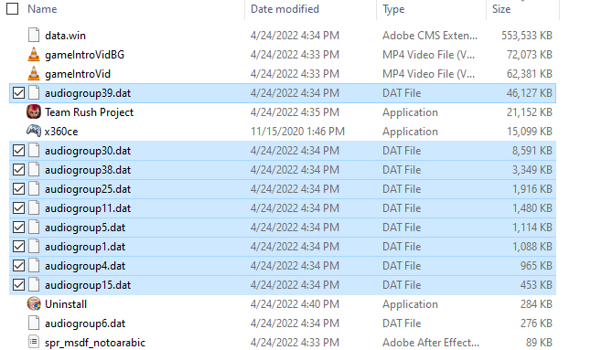
Task: Click the spr_msdf_notoarabic document icon
Action: pos(34,342)
